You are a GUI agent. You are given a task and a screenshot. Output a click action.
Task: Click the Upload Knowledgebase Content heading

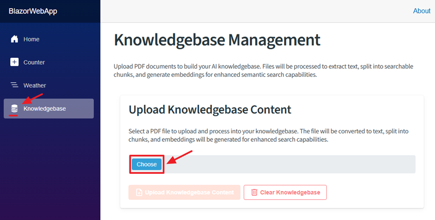(210, 110)
